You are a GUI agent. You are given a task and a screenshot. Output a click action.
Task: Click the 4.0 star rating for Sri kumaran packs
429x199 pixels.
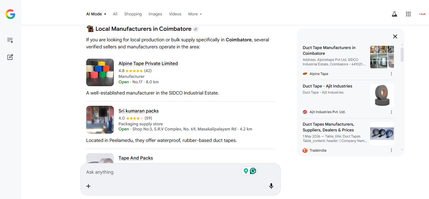tap(135, 118)
